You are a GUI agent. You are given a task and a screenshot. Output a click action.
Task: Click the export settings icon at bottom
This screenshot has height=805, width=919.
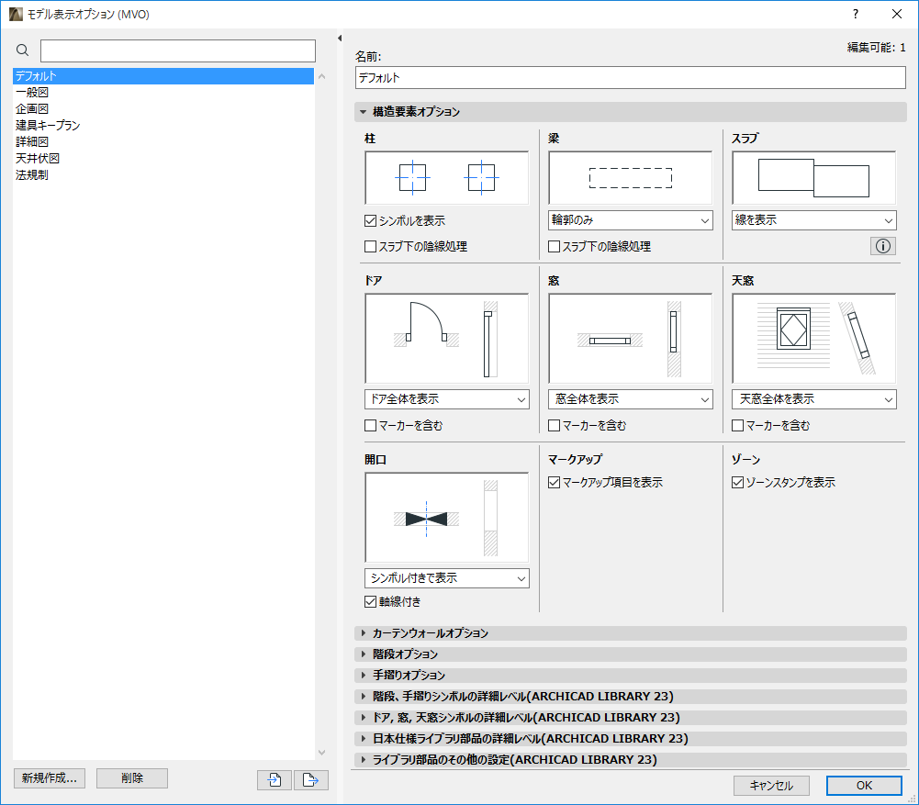click(x=310, y=778)
